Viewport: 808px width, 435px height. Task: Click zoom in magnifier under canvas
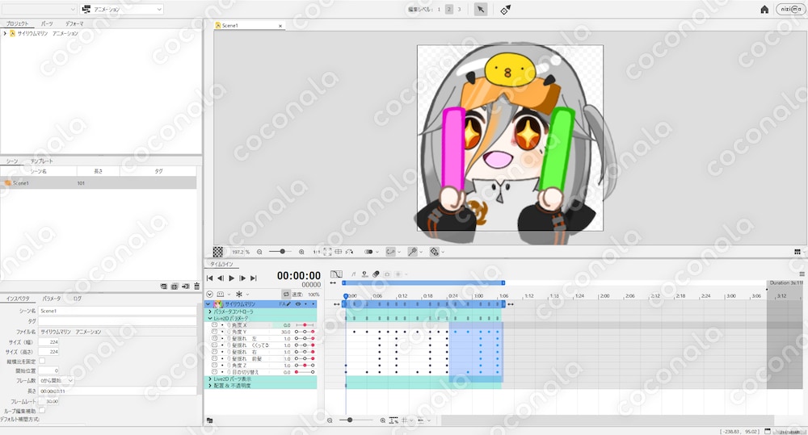pyautogui.click(x=301, y=252)
